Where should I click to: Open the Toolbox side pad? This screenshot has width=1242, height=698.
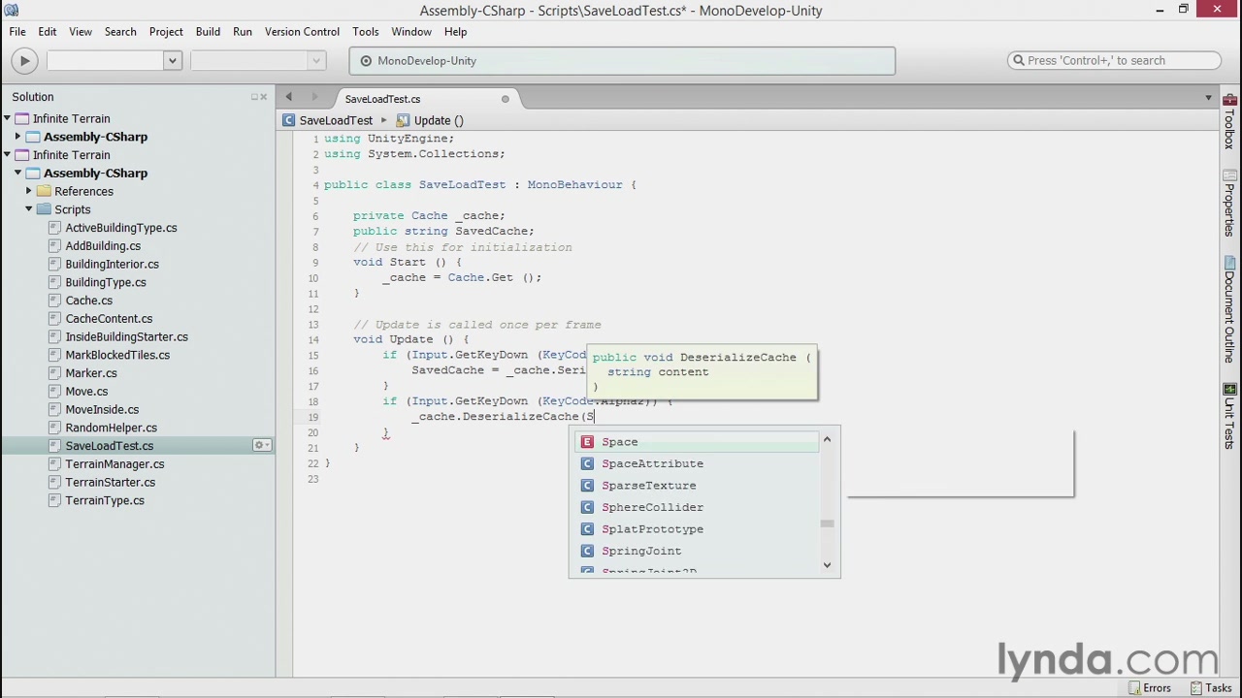pos(1229,122)
